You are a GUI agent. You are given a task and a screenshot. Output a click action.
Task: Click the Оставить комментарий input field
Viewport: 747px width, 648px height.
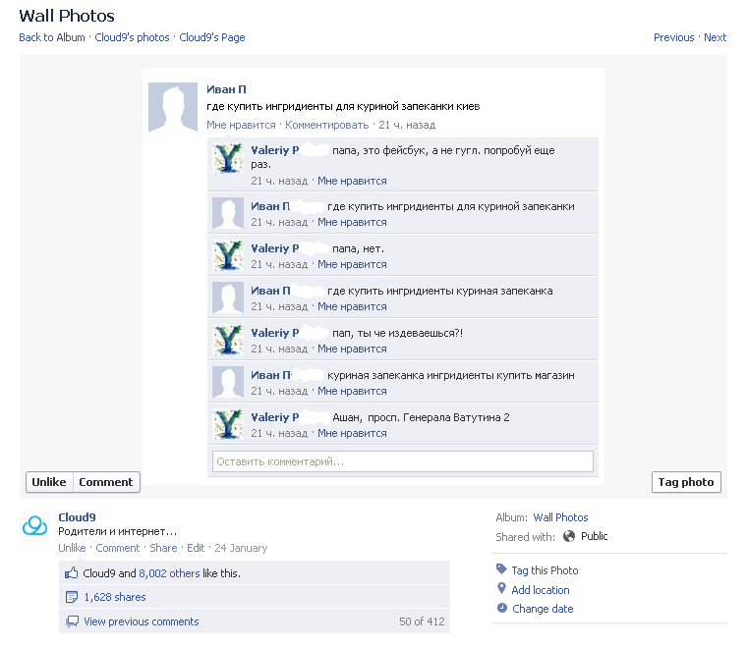(x=403, y=461)
